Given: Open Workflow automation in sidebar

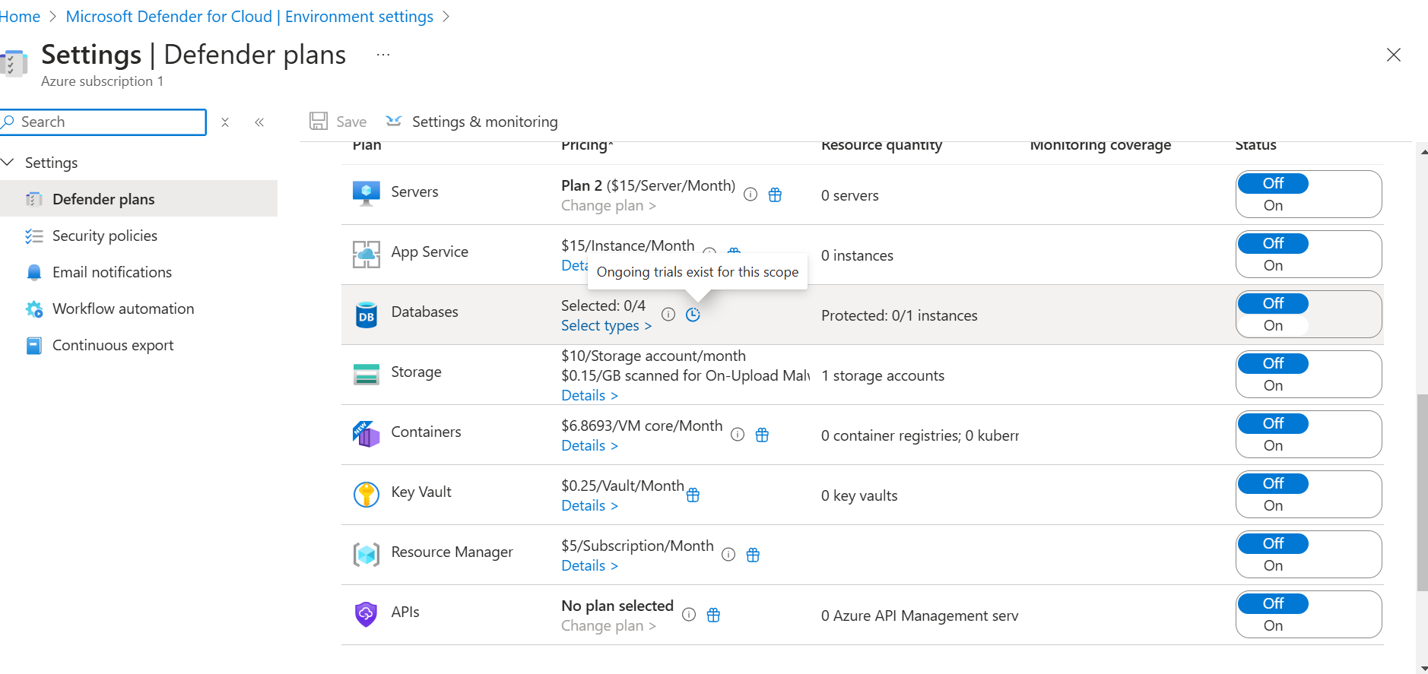Looking at the screenshot, I should pos(123,309).
